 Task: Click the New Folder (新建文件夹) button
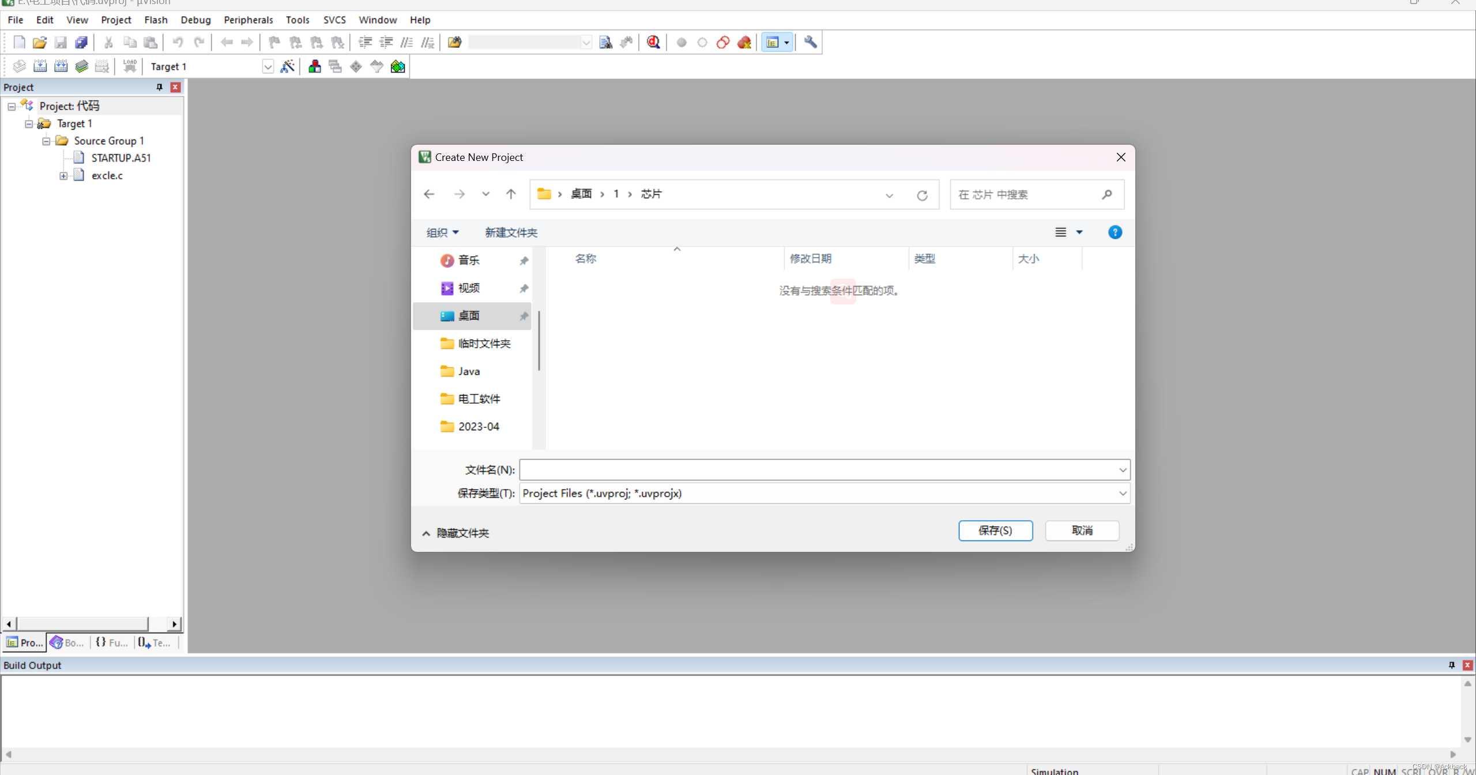(511, 232)
